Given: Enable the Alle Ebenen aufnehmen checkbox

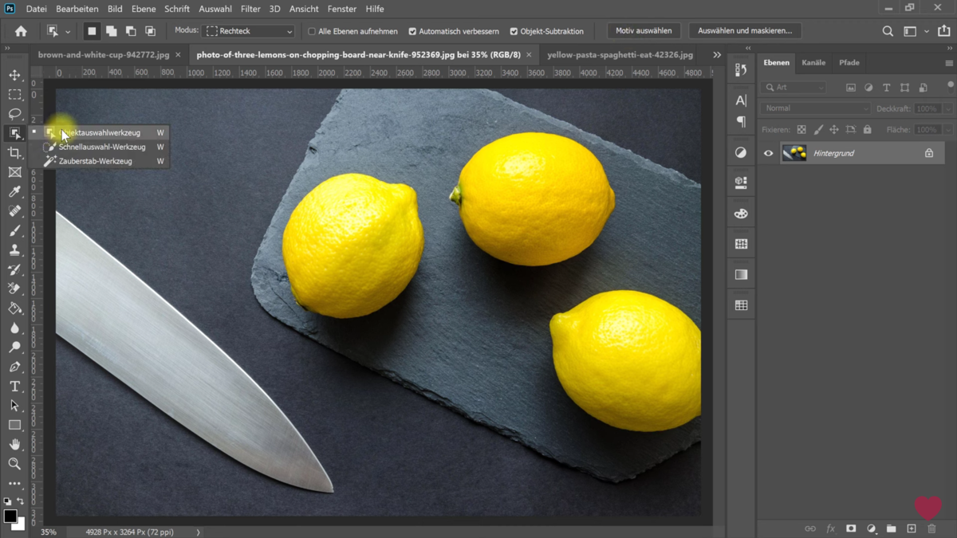Looking at the screenshot, I should (310, 30).
